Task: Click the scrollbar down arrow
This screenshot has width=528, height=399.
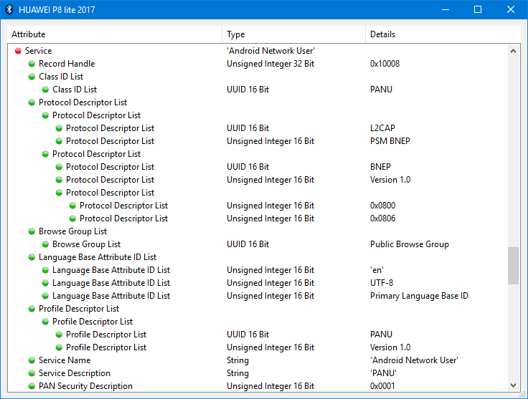Action: (x=513, y=385)
